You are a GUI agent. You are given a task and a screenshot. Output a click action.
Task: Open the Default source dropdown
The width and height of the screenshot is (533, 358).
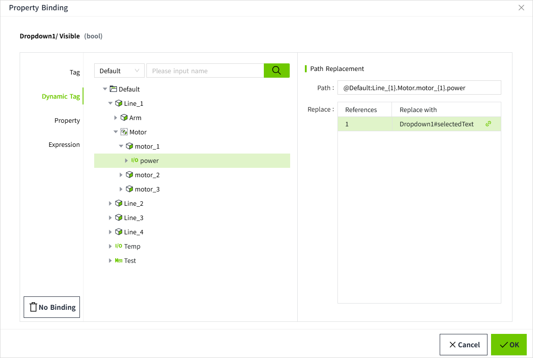tap(119, 71)
